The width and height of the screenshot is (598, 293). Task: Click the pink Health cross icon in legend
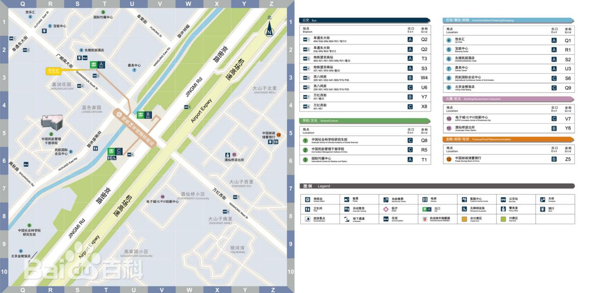point(386,209)
